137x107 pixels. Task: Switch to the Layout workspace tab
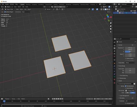click(x=22, y=4)
